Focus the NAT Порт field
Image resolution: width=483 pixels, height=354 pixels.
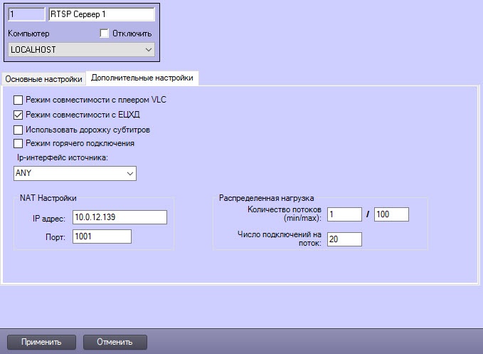[102, 236]
